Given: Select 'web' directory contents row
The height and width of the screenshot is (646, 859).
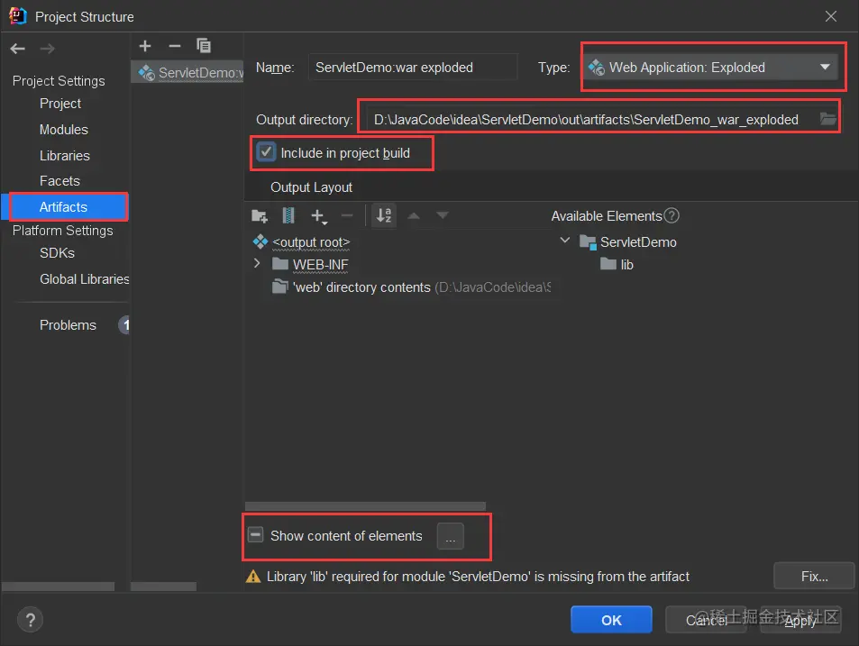Looking at the screenshot, I should pyautogui.click(x=411, y=287).
